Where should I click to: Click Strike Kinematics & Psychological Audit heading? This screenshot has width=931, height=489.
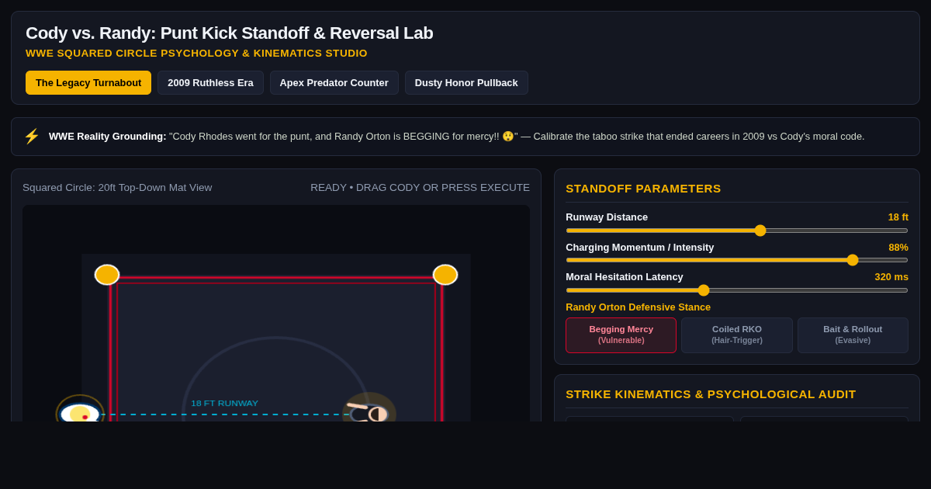[711, 394]
